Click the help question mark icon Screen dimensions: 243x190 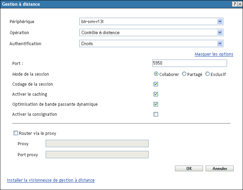235,4
